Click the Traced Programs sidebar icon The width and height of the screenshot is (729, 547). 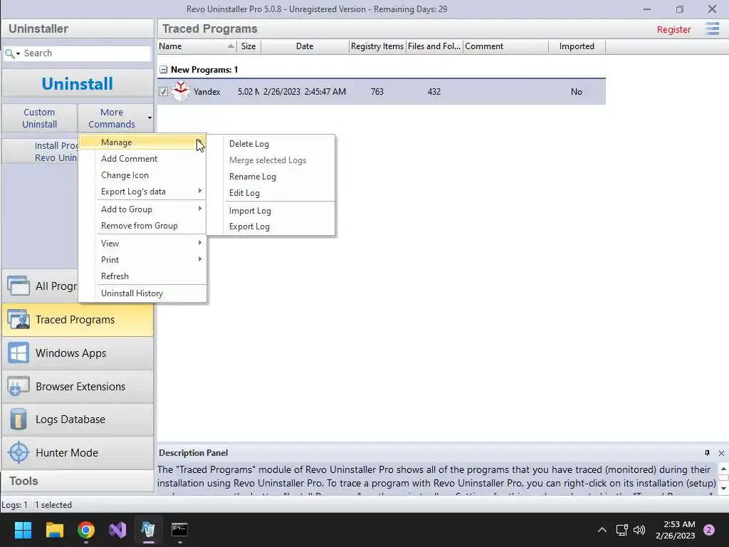(x=19, y=320)
